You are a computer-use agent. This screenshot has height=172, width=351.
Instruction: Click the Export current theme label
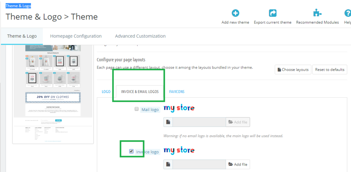point(273,22)
